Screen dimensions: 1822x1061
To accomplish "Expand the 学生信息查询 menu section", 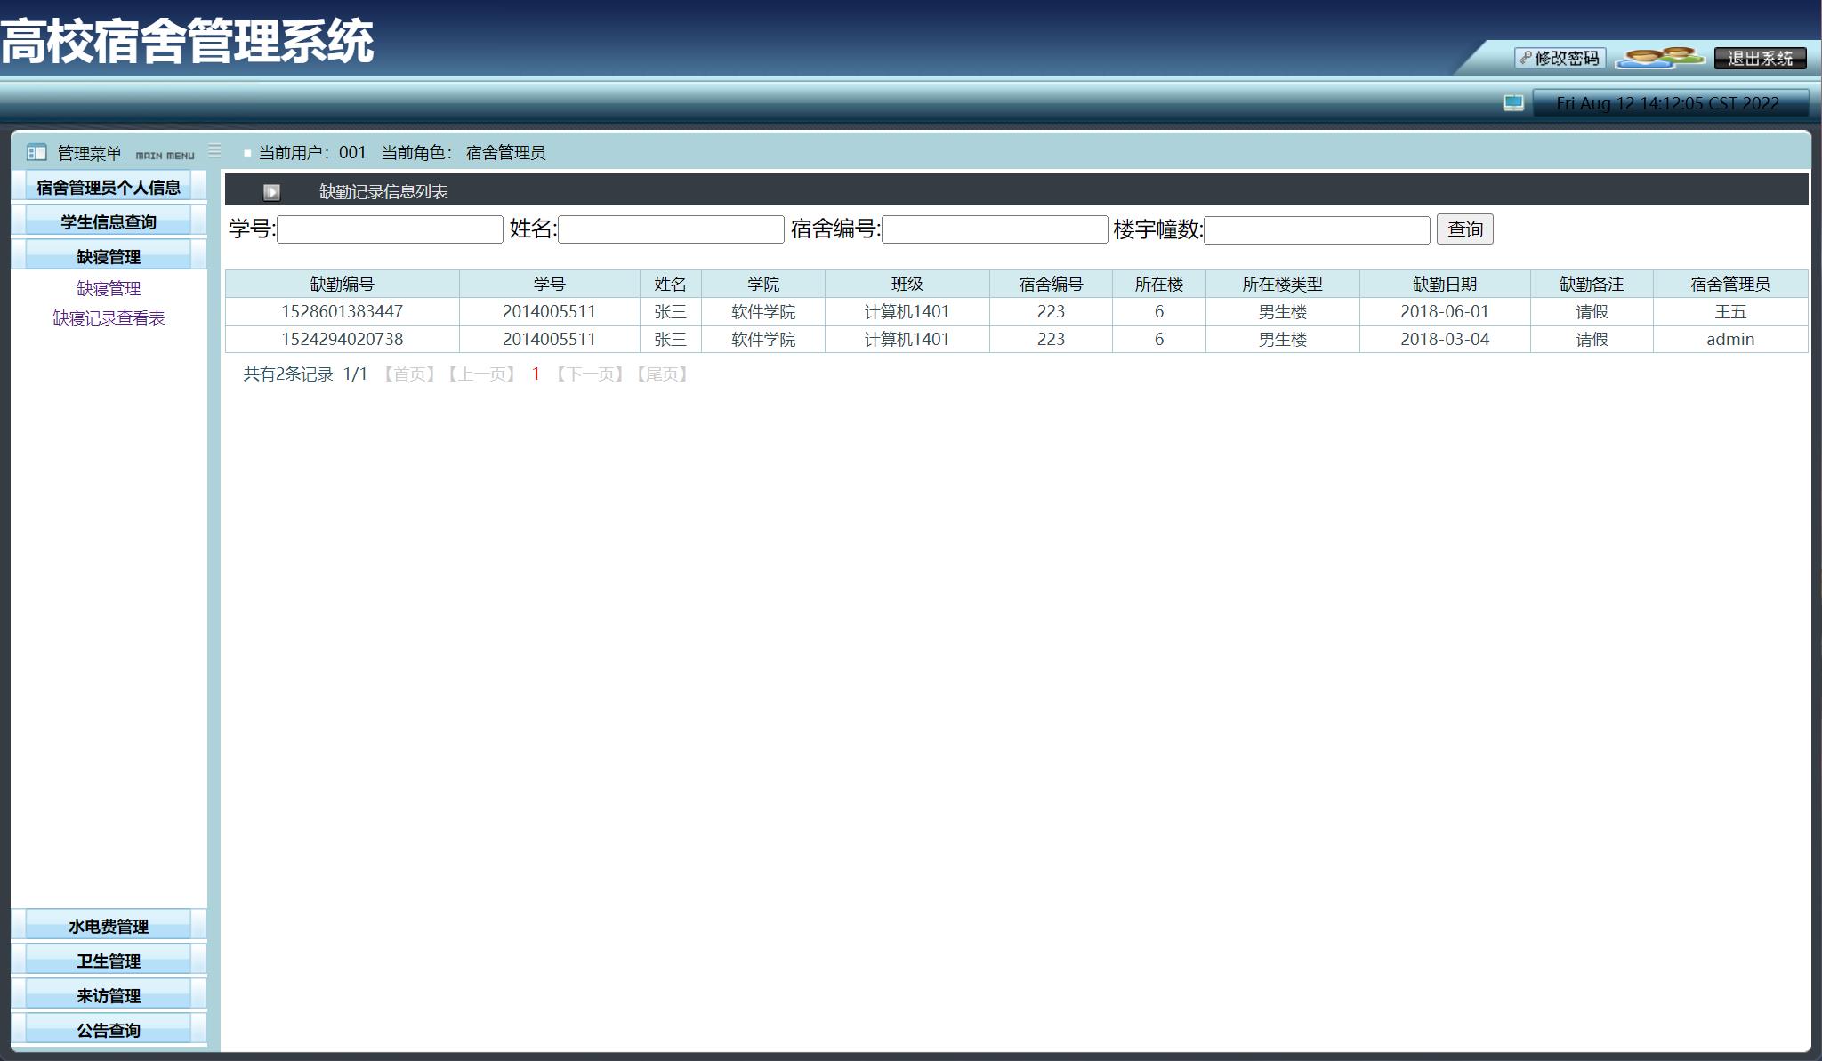I will pos(109,221).
